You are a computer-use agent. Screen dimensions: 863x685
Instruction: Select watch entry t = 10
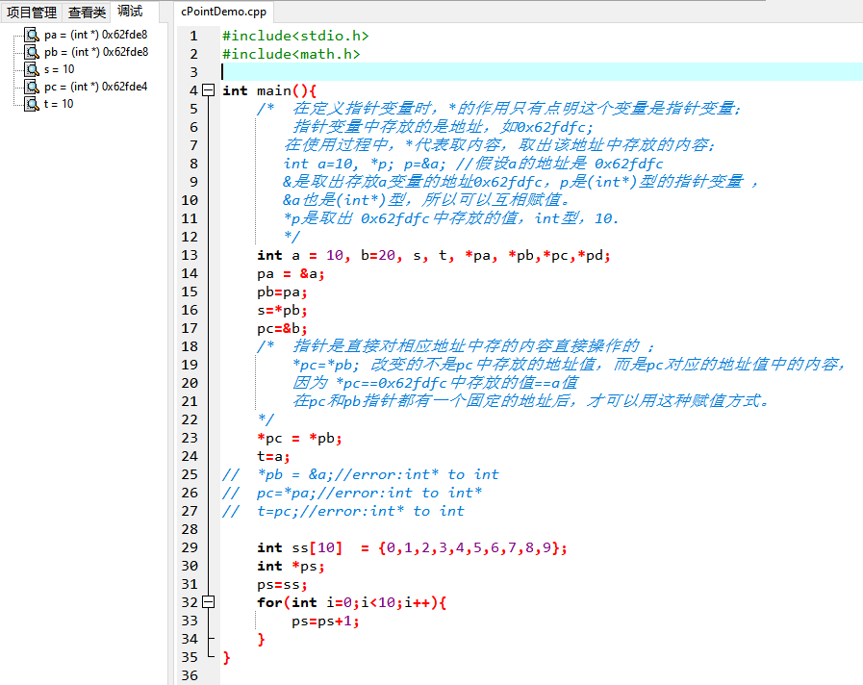59,104
